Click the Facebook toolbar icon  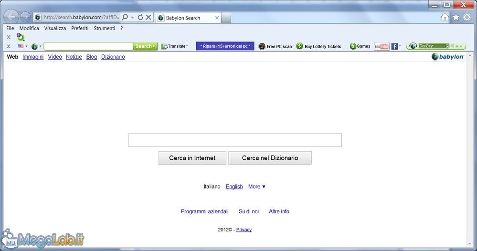394,46
